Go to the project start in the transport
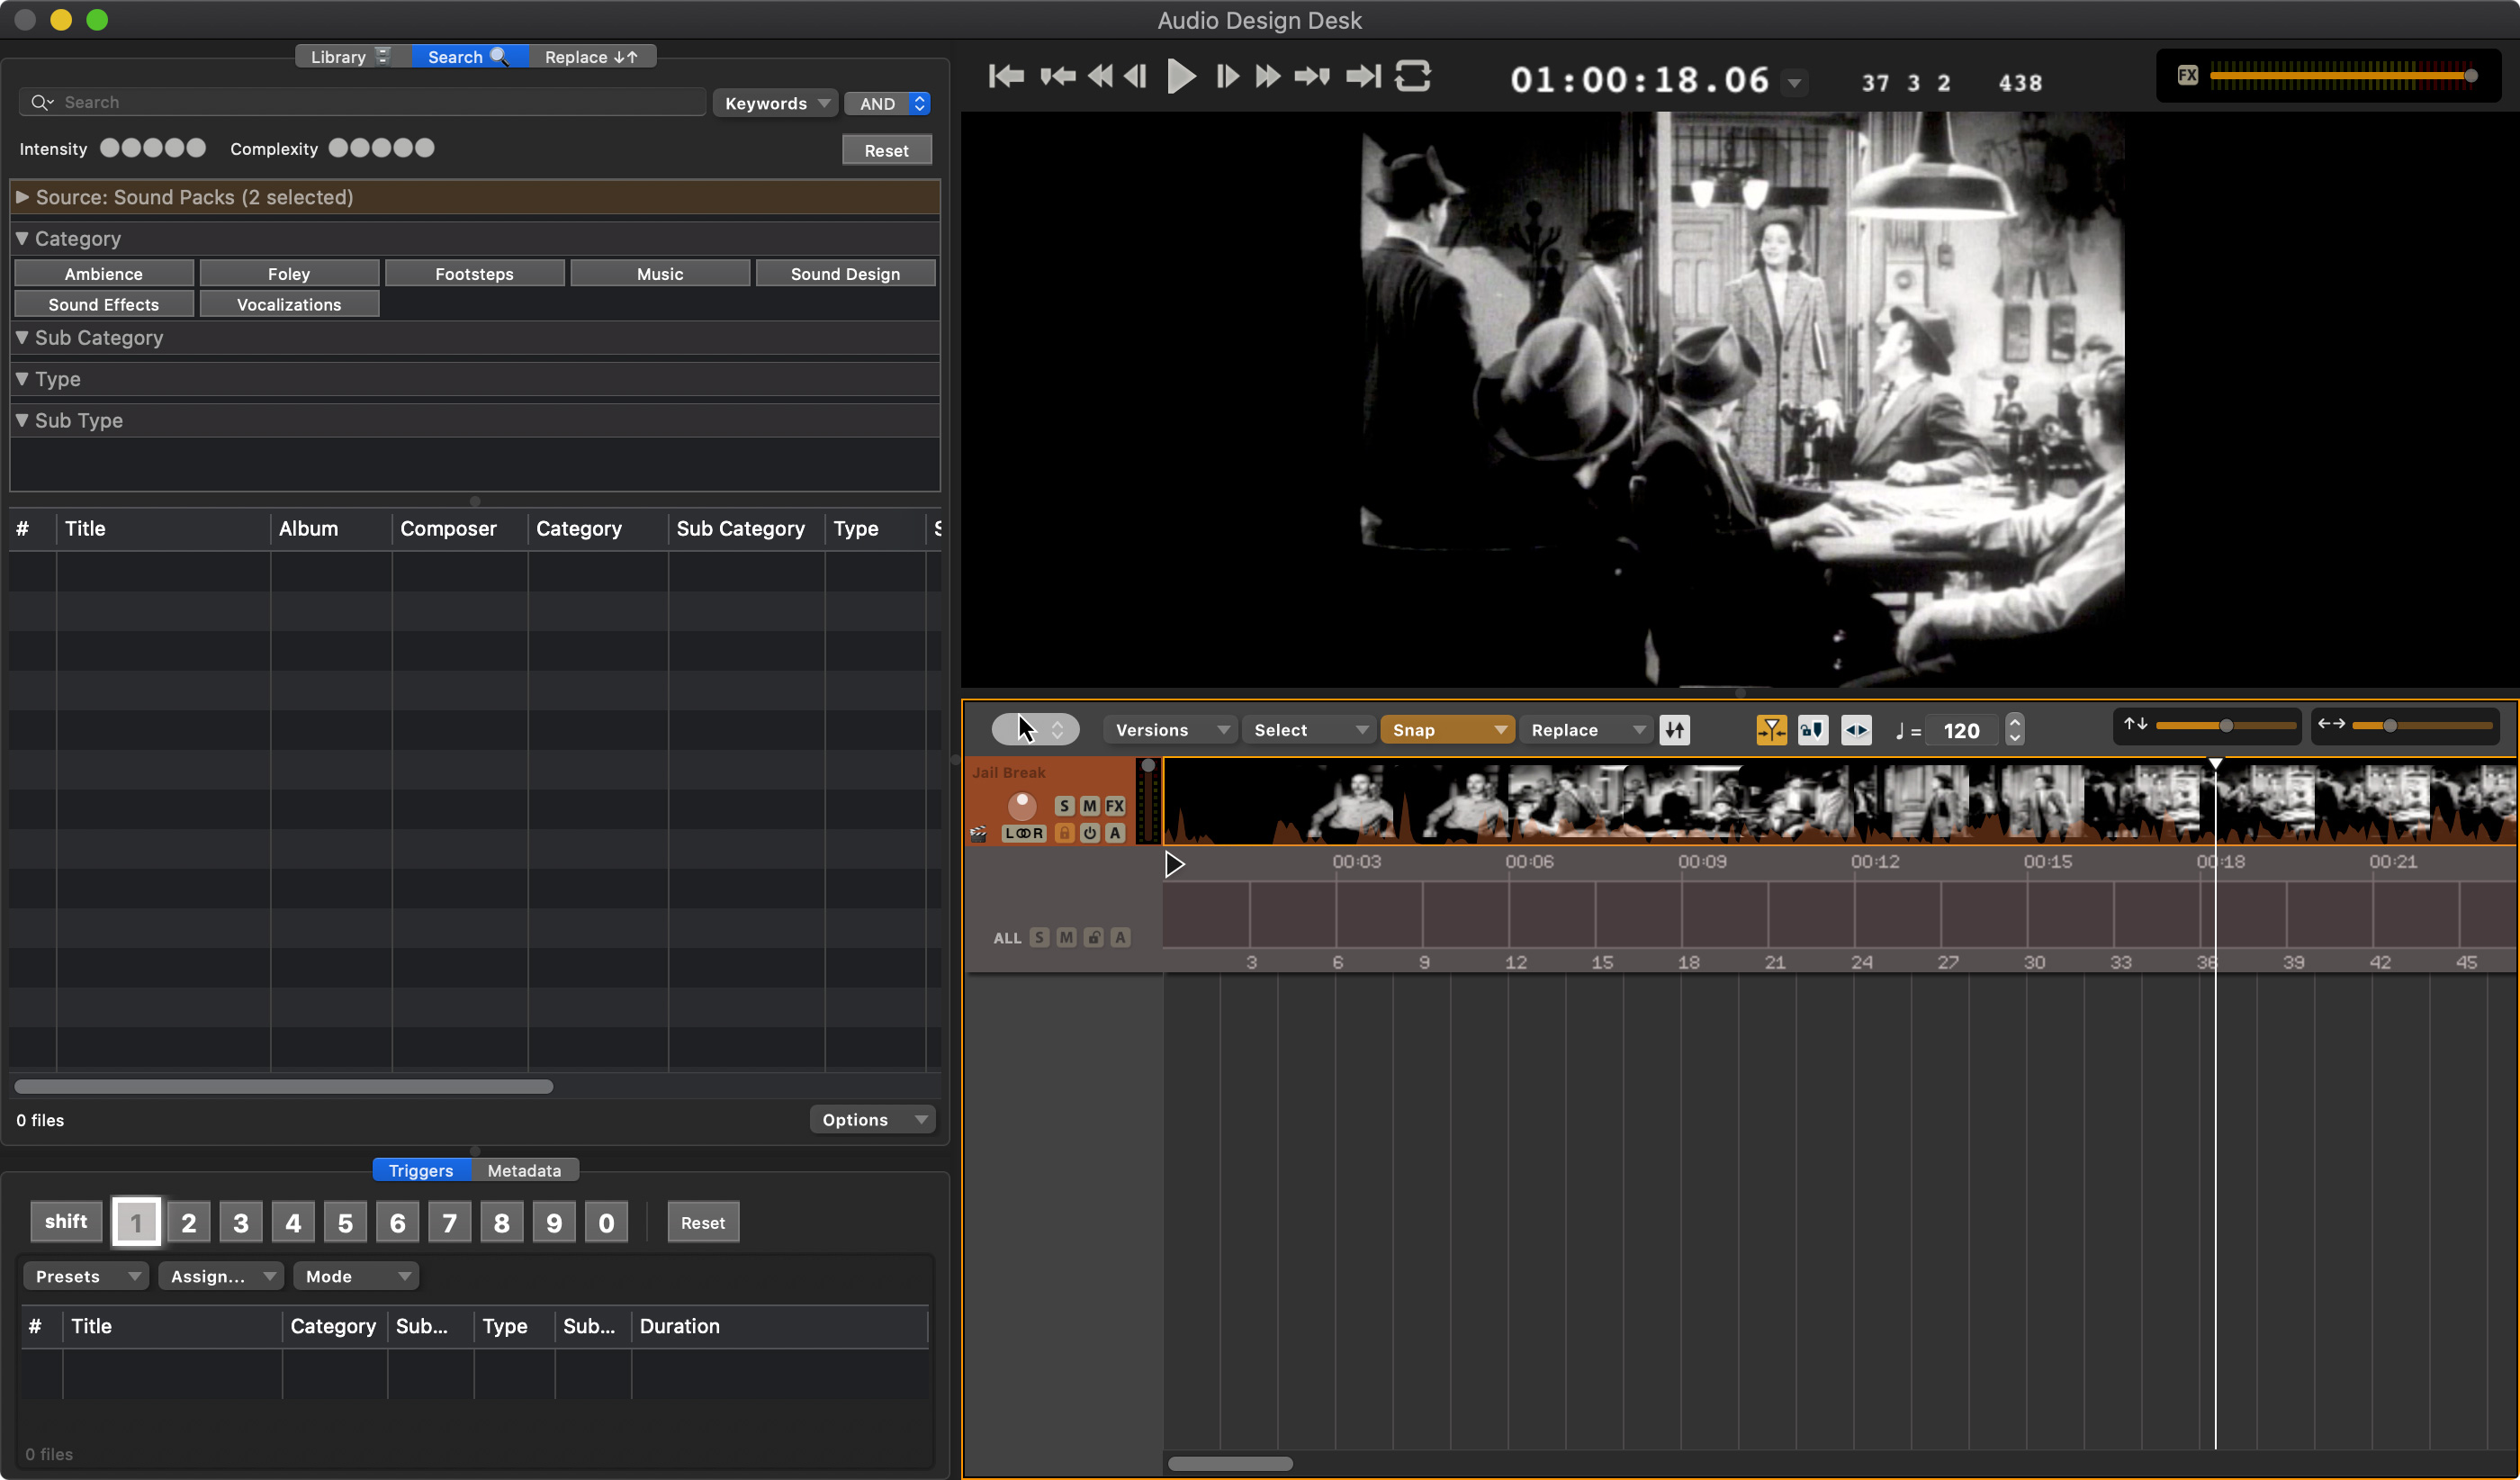This screenshot has width=2520, height=1480. coord(1006,76)
